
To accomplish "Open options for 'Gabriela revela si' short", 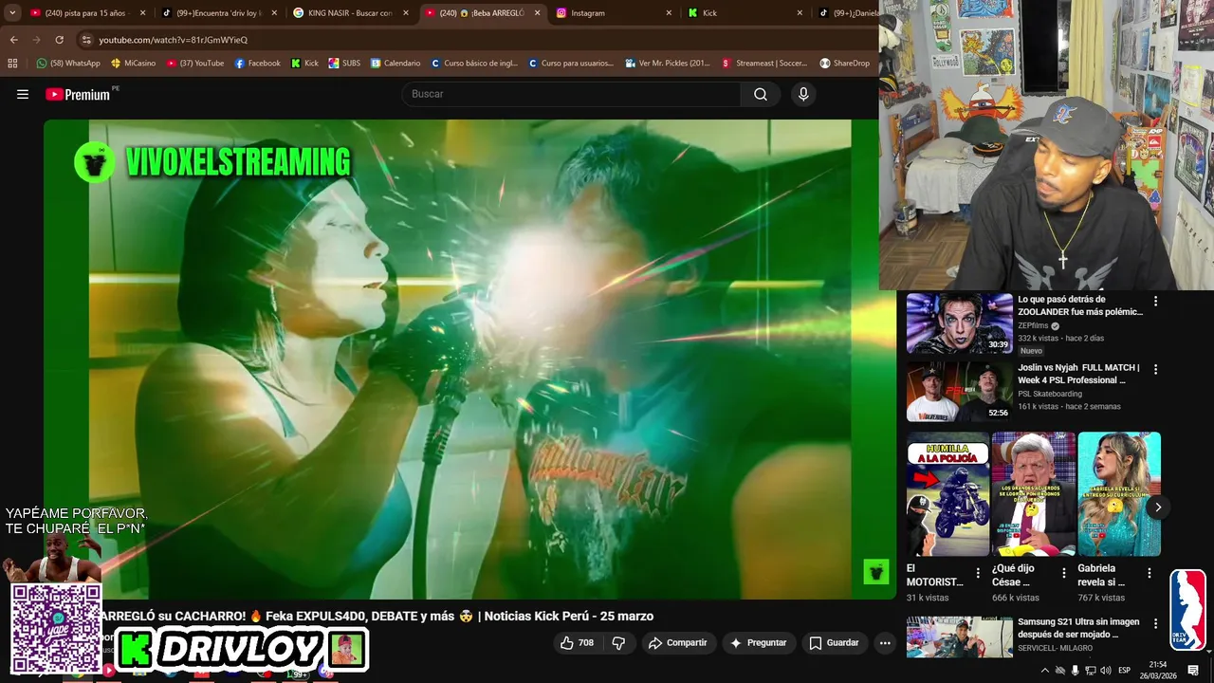I will click(1149, 573).
